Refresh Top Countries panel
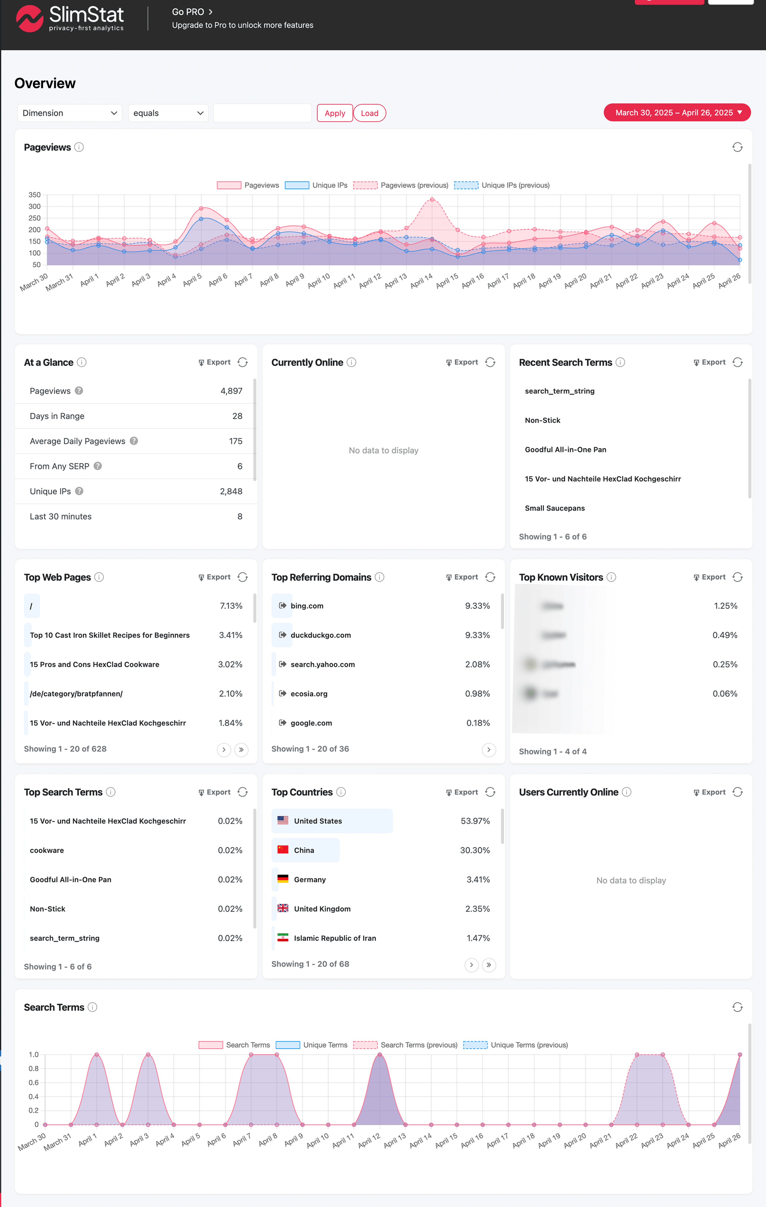 (x=490, y=792)
